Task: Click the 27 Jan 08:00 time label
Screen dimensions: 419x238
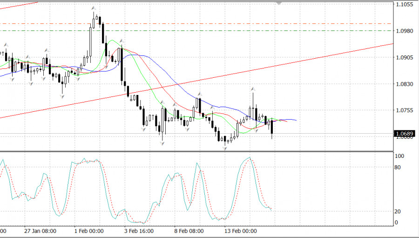Action: (x=41, y=231)
